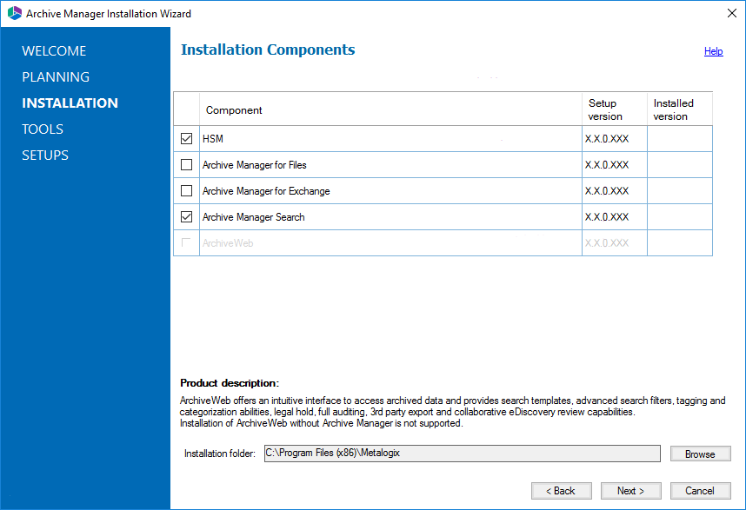Viewport: 746px width, 510px height.
Task: Cancel the installation wizard
Action: 700,491
